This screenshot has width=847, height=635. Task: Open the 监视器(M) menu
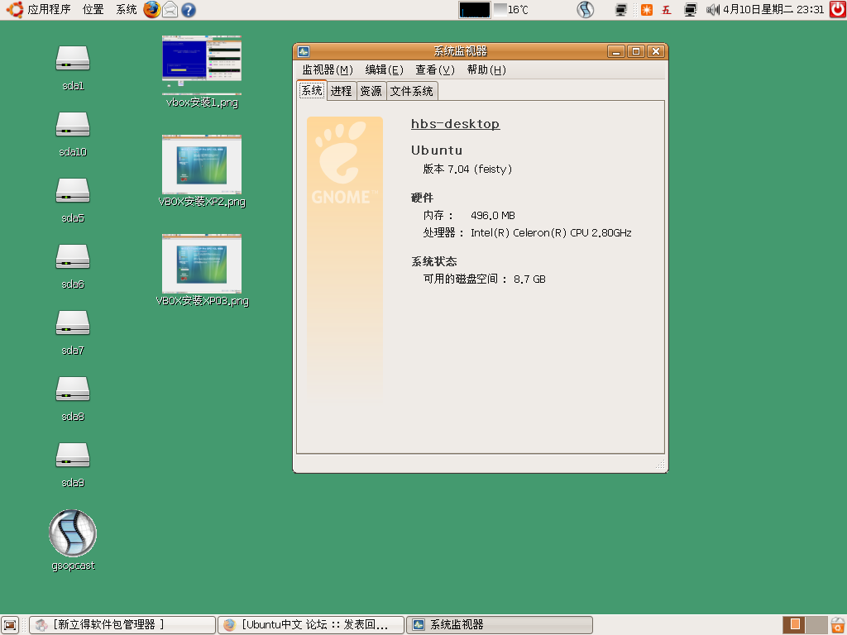coord(328,69)
